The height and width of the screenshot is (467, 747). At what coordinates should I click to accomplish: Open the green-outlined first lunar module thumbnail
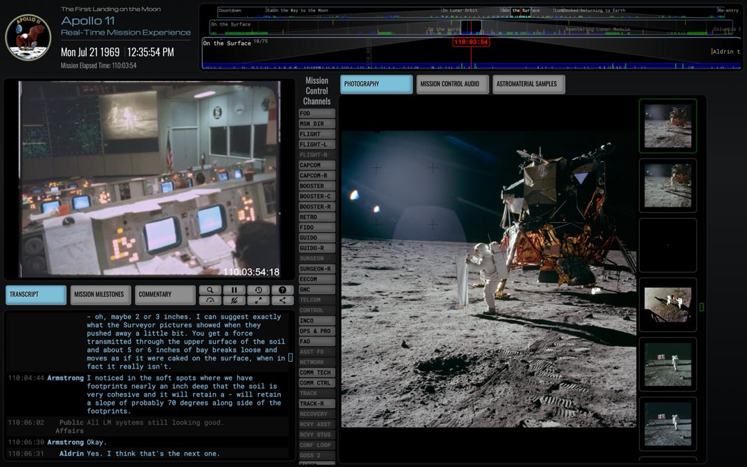667,126
